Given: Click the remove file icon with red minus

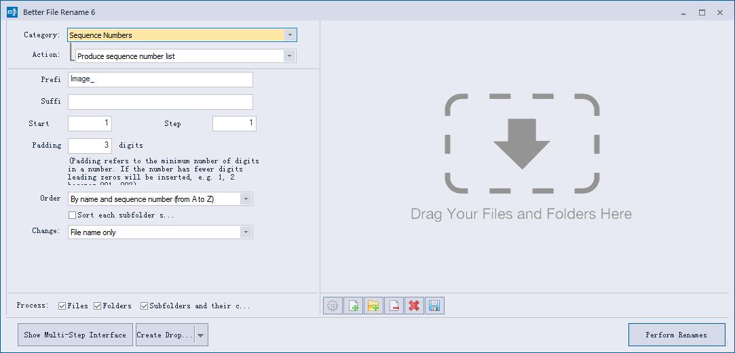Looking at the screenshot, I should (x=394, y=306).
